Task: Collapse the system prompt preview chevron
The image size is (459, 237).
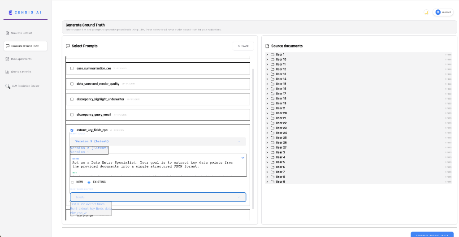Action: tap(243, 158)
